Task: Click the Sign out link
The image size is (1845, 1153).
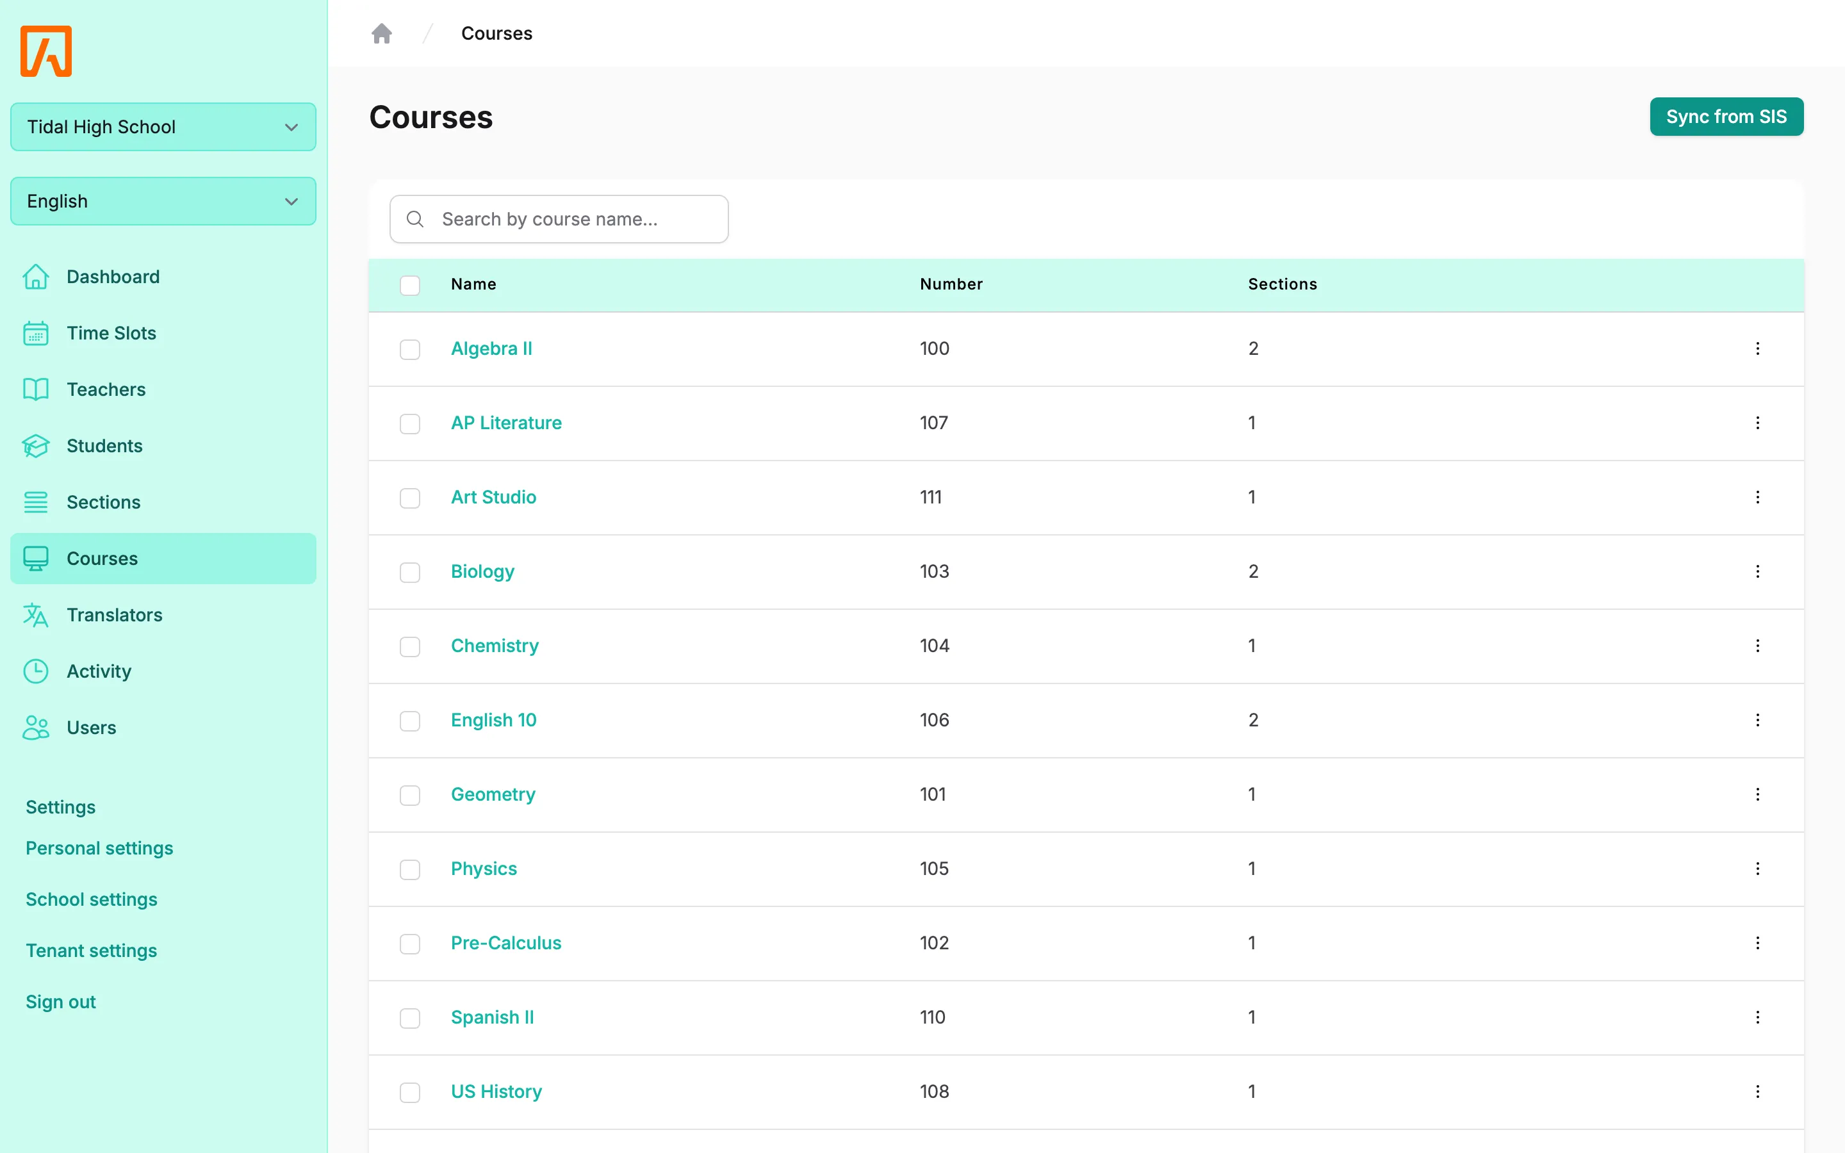Action: pos(61,1001)
